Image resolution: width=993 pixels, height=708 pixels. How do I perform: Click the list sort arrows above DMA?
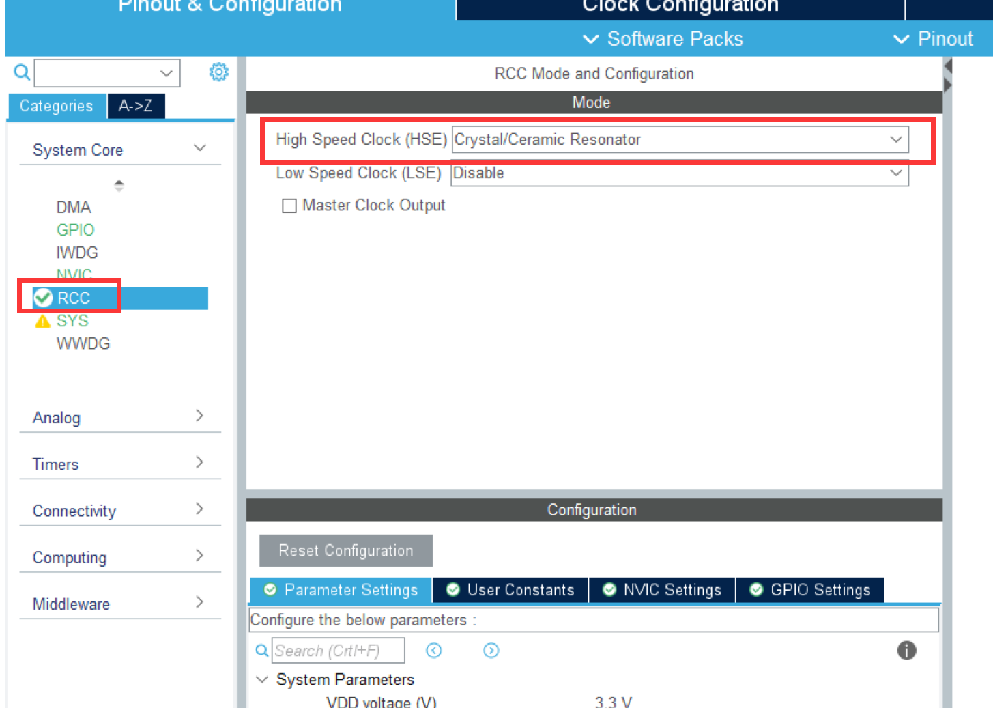click(x=119, y=185)
